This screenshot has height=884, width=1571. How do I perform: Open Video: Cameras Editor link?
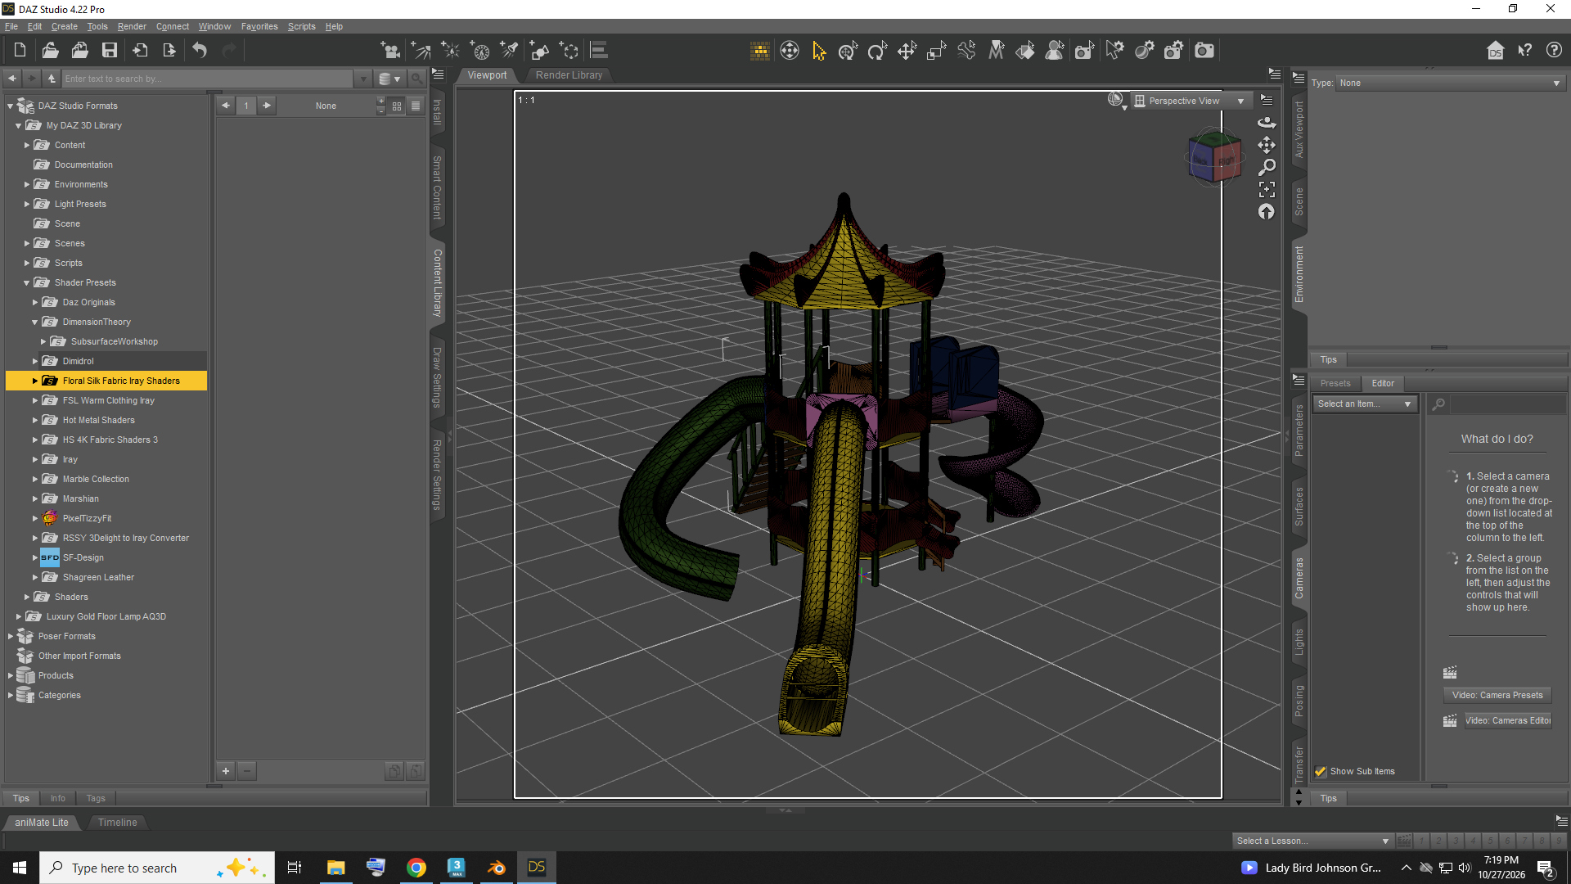point(1507,720)
